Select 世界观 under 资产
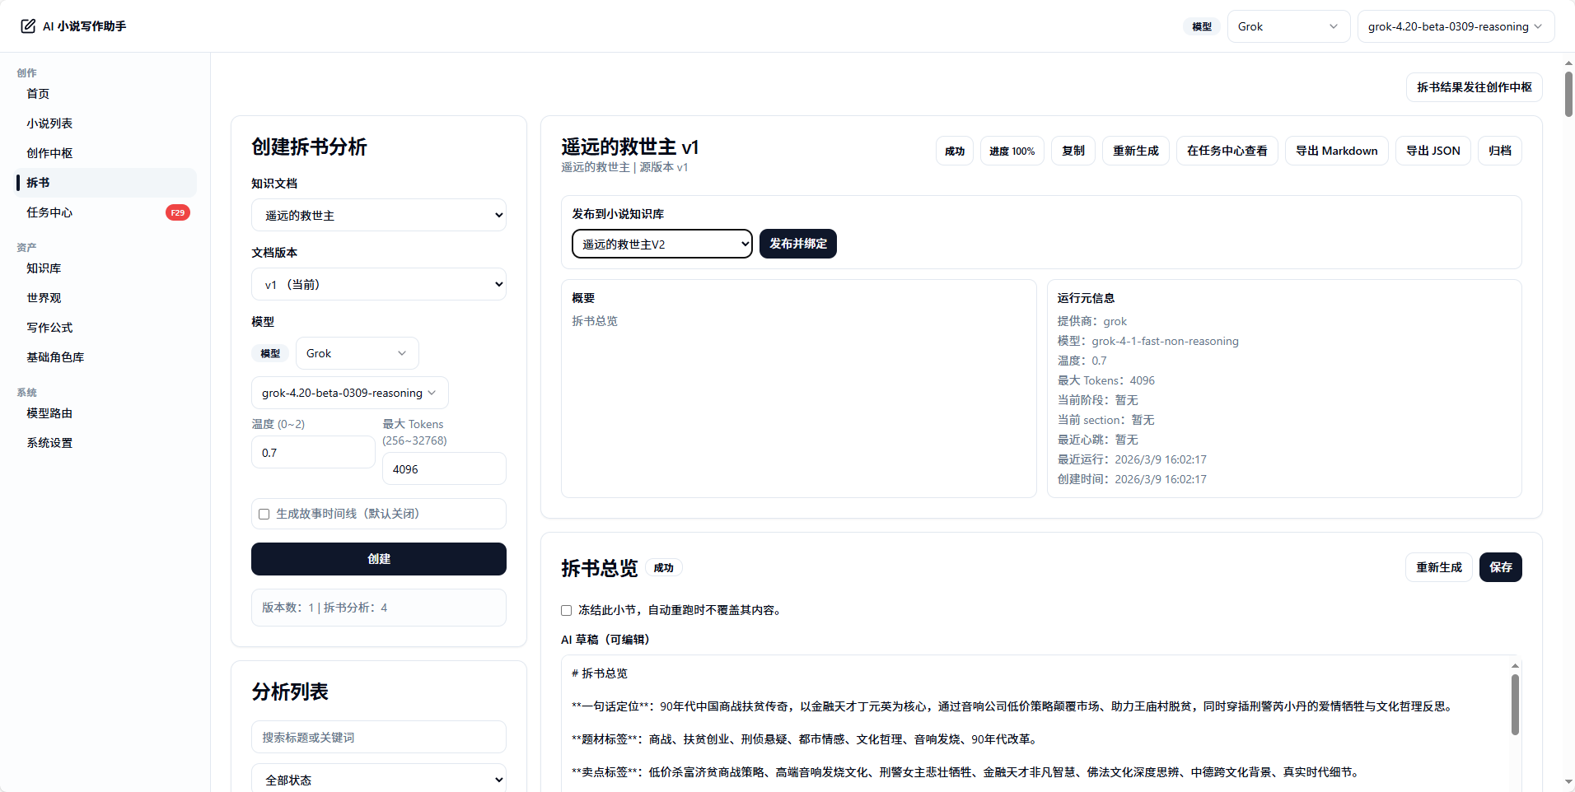 (x=44, y=297)
